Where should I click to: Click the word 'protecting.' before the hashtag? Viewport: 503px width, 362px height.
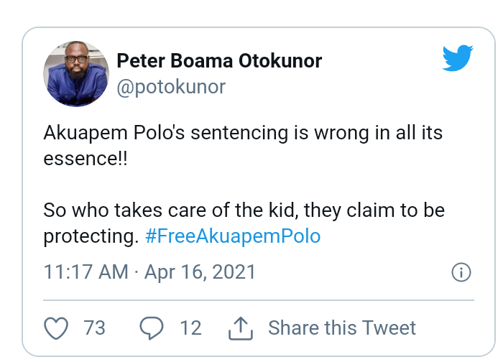91,237
